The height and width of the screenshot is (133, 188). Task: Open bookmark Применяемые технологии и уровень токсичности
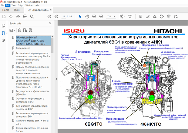(32, 82)
